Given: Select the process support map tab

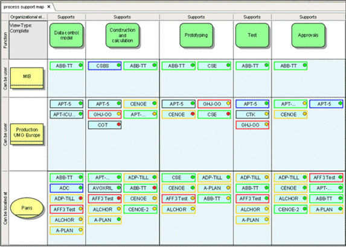Looking at the screenshot, I should 27,7.
